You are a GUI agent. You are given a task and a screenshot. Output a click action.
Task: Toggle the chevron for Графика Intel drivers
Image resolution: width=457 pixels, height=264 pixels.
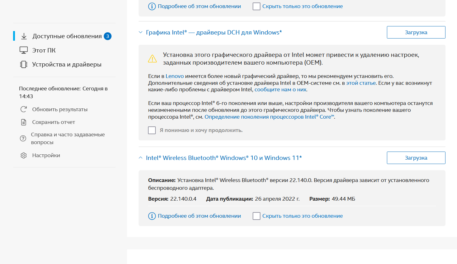140,32
